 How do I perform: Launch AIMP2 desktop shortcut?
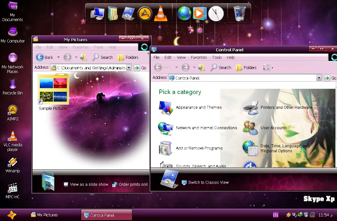tap(13, 113)
